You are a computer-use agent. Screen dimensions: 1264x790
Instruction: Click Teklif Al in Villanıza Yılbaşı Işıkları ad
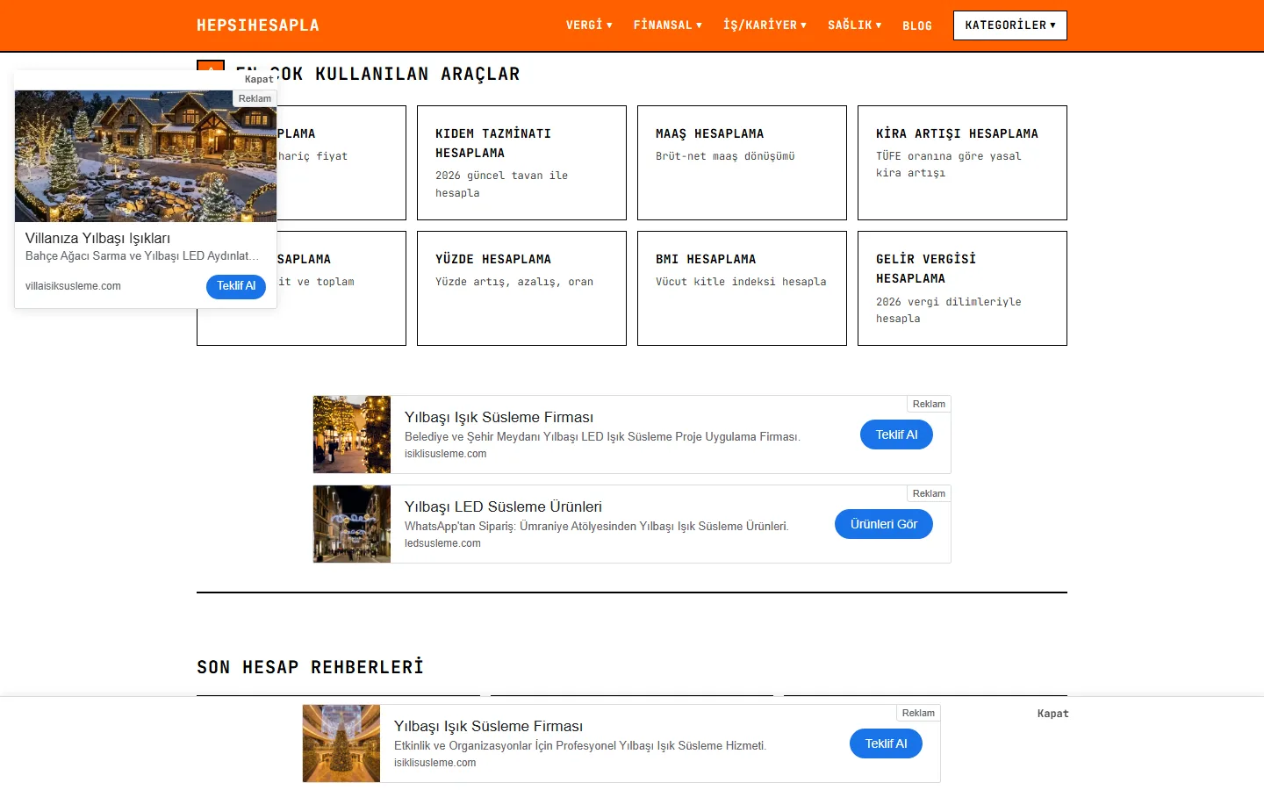236,286
